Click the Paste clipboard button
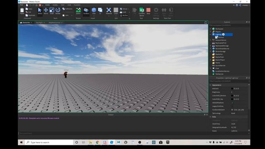The image size is (265, 149). point(22,11)
